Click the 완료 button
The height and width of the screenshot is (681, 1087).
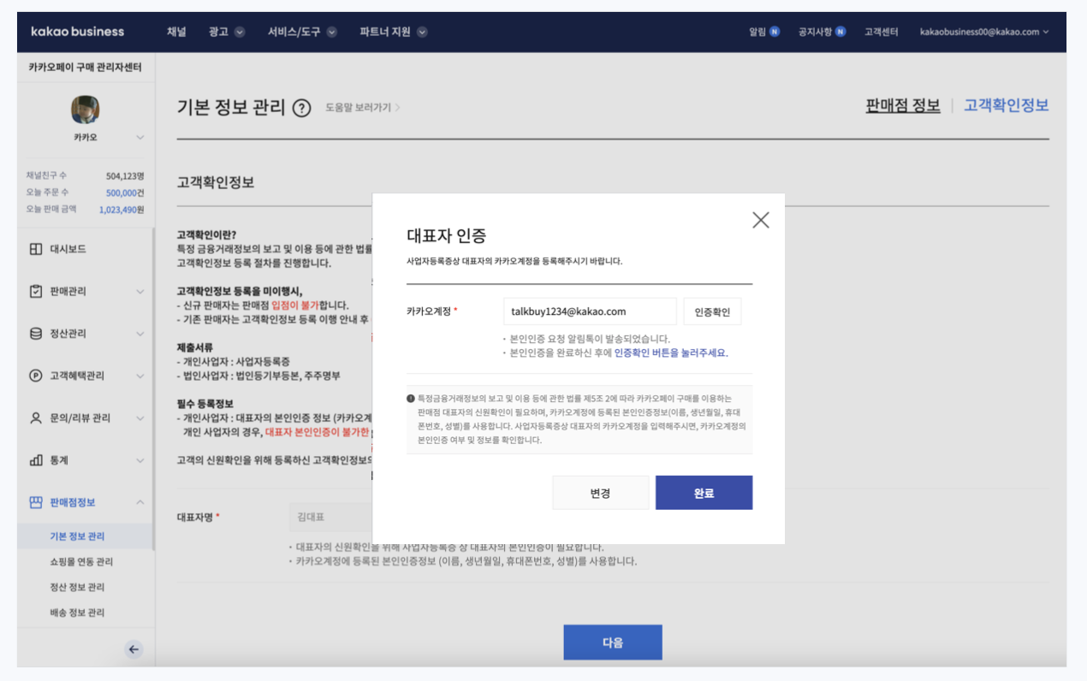704,493
